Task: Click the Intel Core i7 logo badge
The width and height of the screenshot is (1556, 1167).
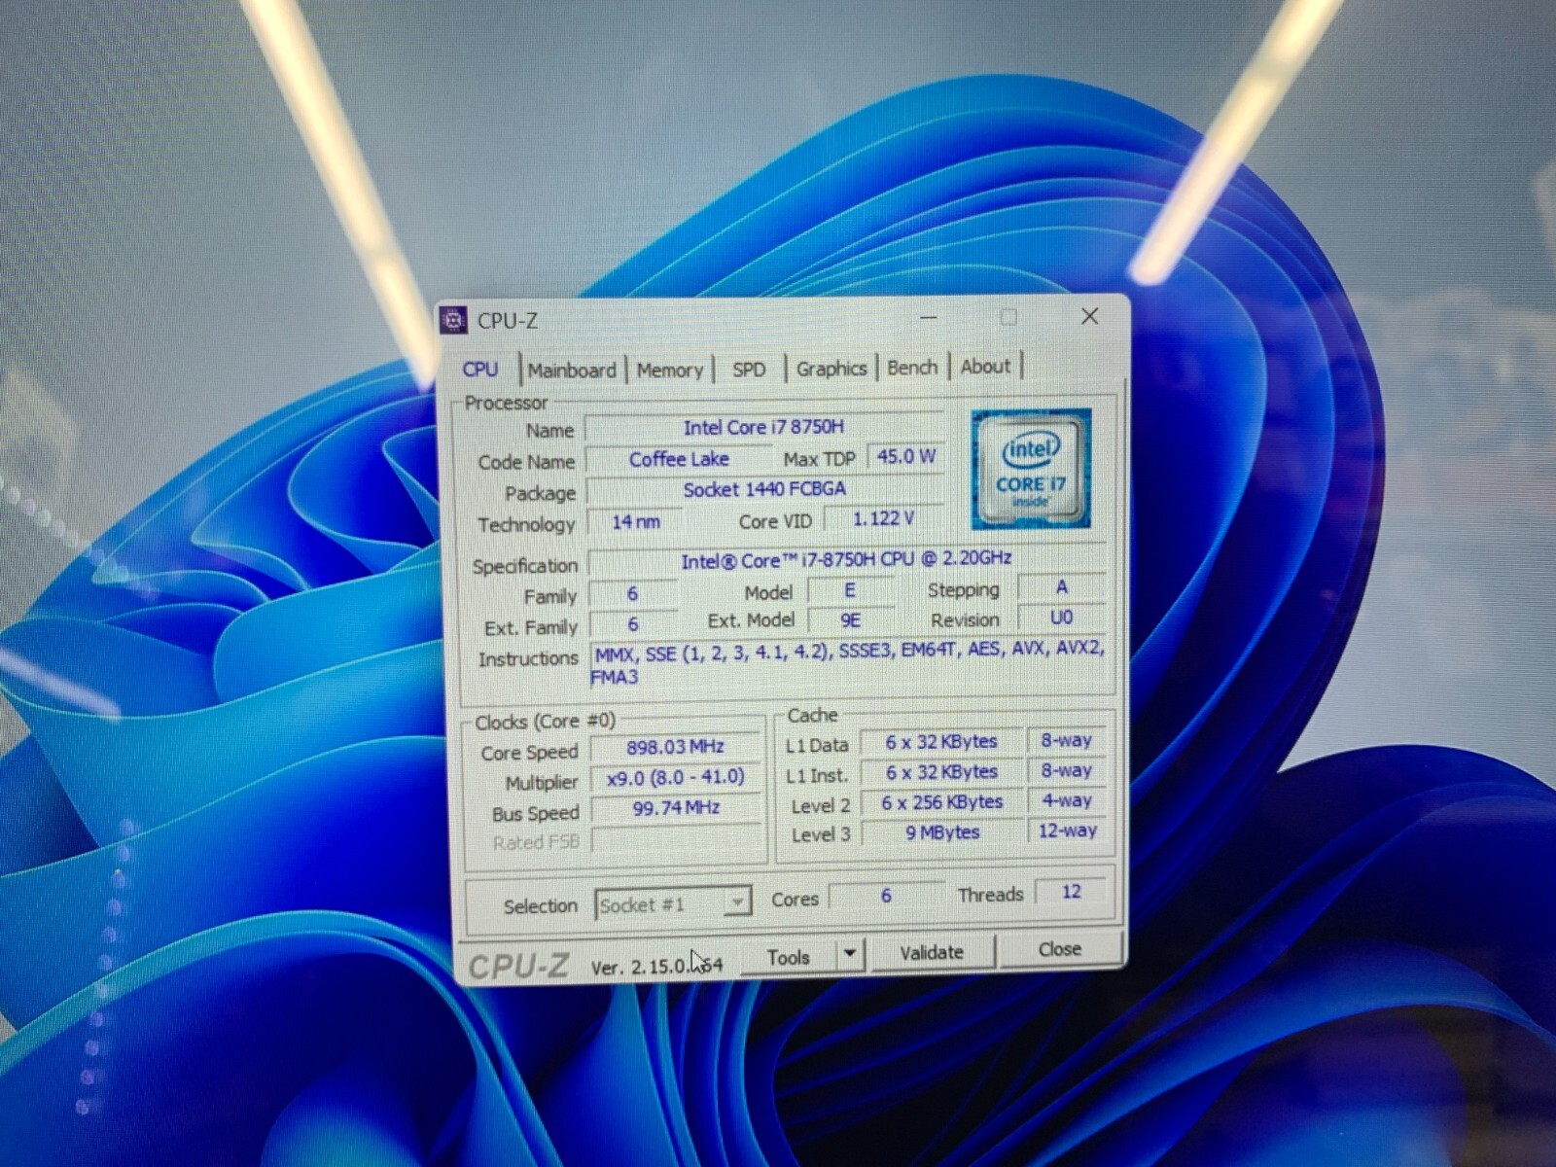Action: (1032, 469)
